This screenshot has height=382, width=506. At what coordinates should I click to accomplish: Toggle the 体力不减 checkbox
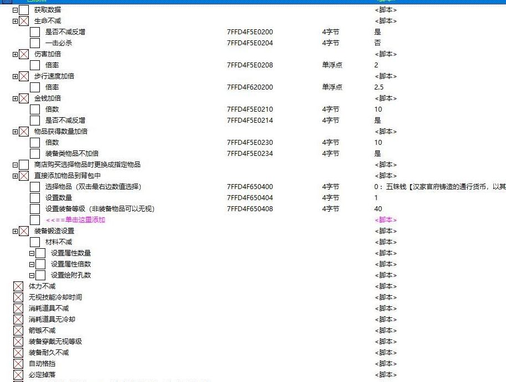click(18, 286)
